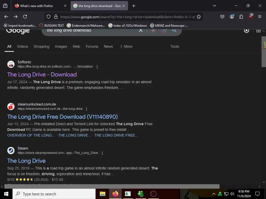Select the Videos search filter
266x199 pixels.
(x=22, y=46)
